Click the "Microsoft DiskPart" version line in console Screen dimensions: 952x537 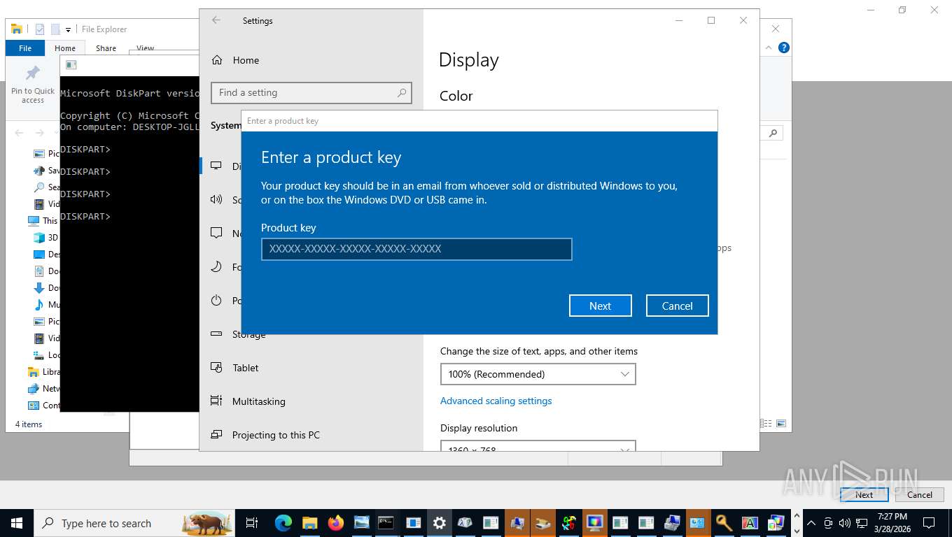pos(129,93)
